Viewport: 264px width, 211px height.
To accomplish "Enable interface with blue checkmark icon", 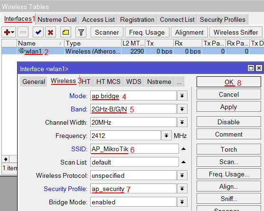I will [x=38, y=32].
